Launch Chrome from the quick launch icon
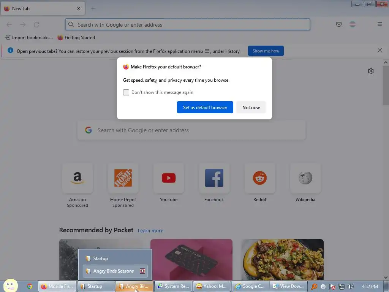The width and height of the screenshot is (389, 292). coord(30,286)
